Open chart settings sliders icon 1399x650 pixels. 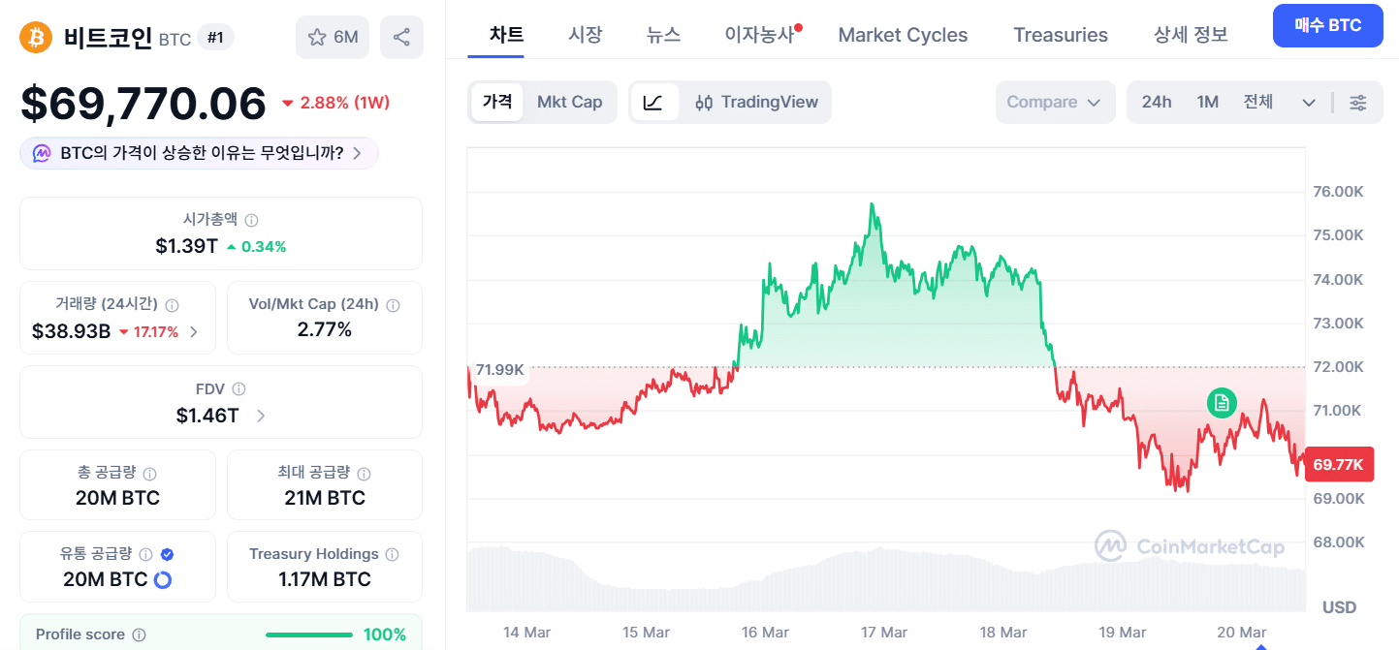coord(1358,103)
